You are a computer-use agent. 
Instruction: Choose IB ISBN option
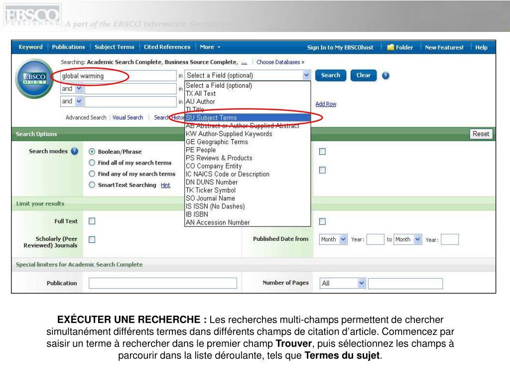coord(248,214)
